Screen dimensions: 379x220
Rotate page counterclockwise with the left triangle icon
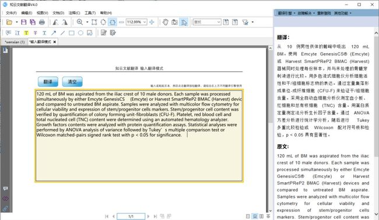click(x=55, y=22)
